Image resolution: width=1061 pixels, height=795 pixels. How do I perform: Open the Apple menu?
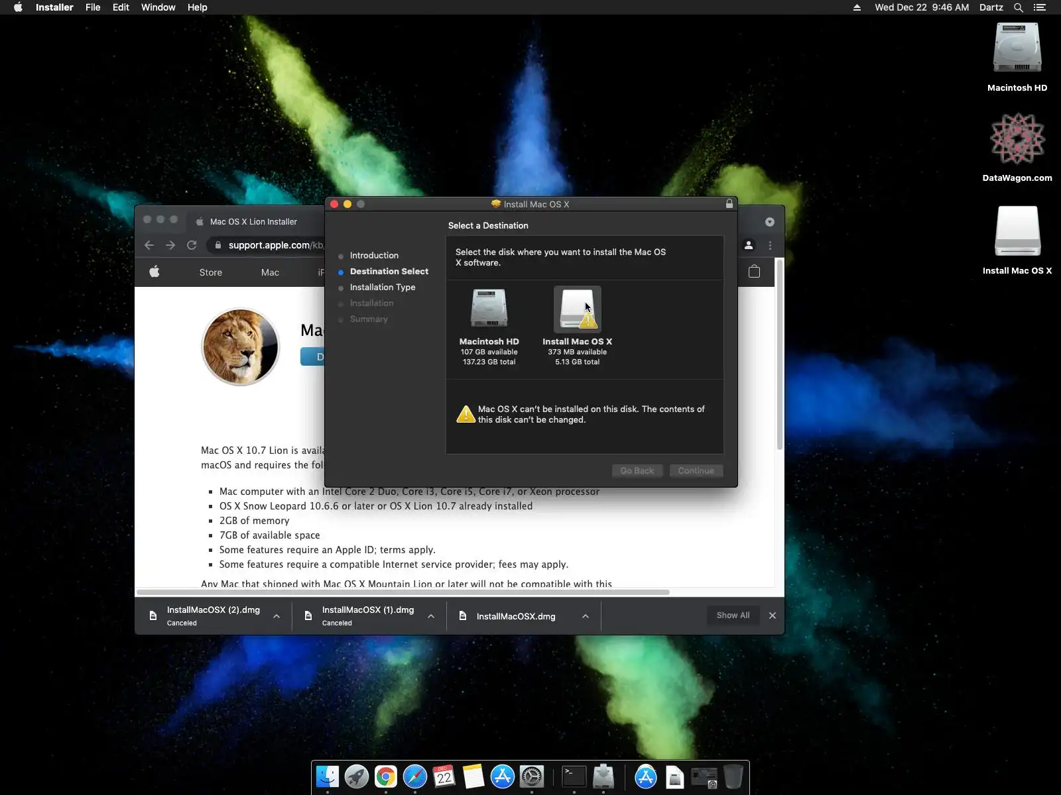(18, 7)
